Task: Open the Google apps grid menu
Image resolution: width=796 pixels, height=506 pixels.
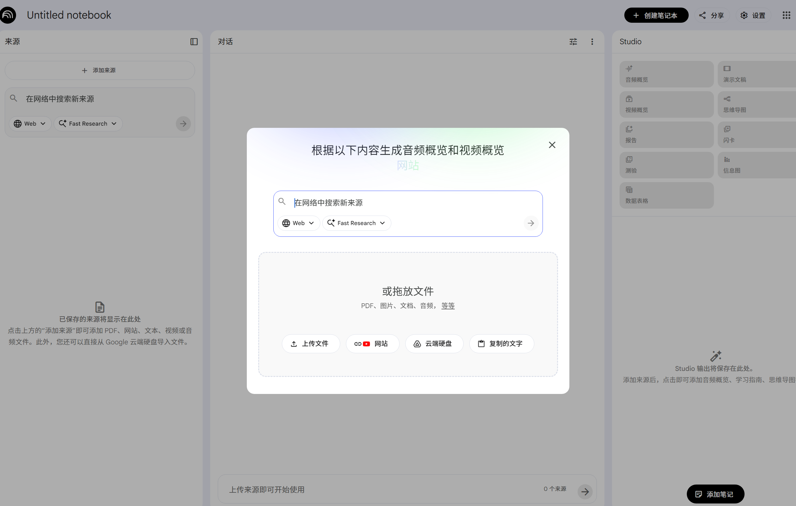Action: point(787,15)
